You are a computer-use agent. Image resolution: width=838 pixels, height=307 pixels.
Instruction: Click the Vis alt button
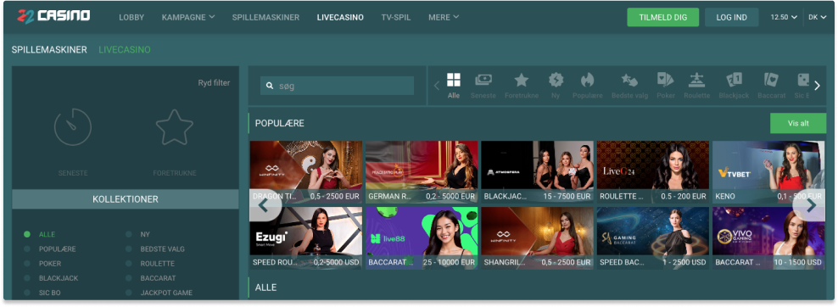(798, 123)
